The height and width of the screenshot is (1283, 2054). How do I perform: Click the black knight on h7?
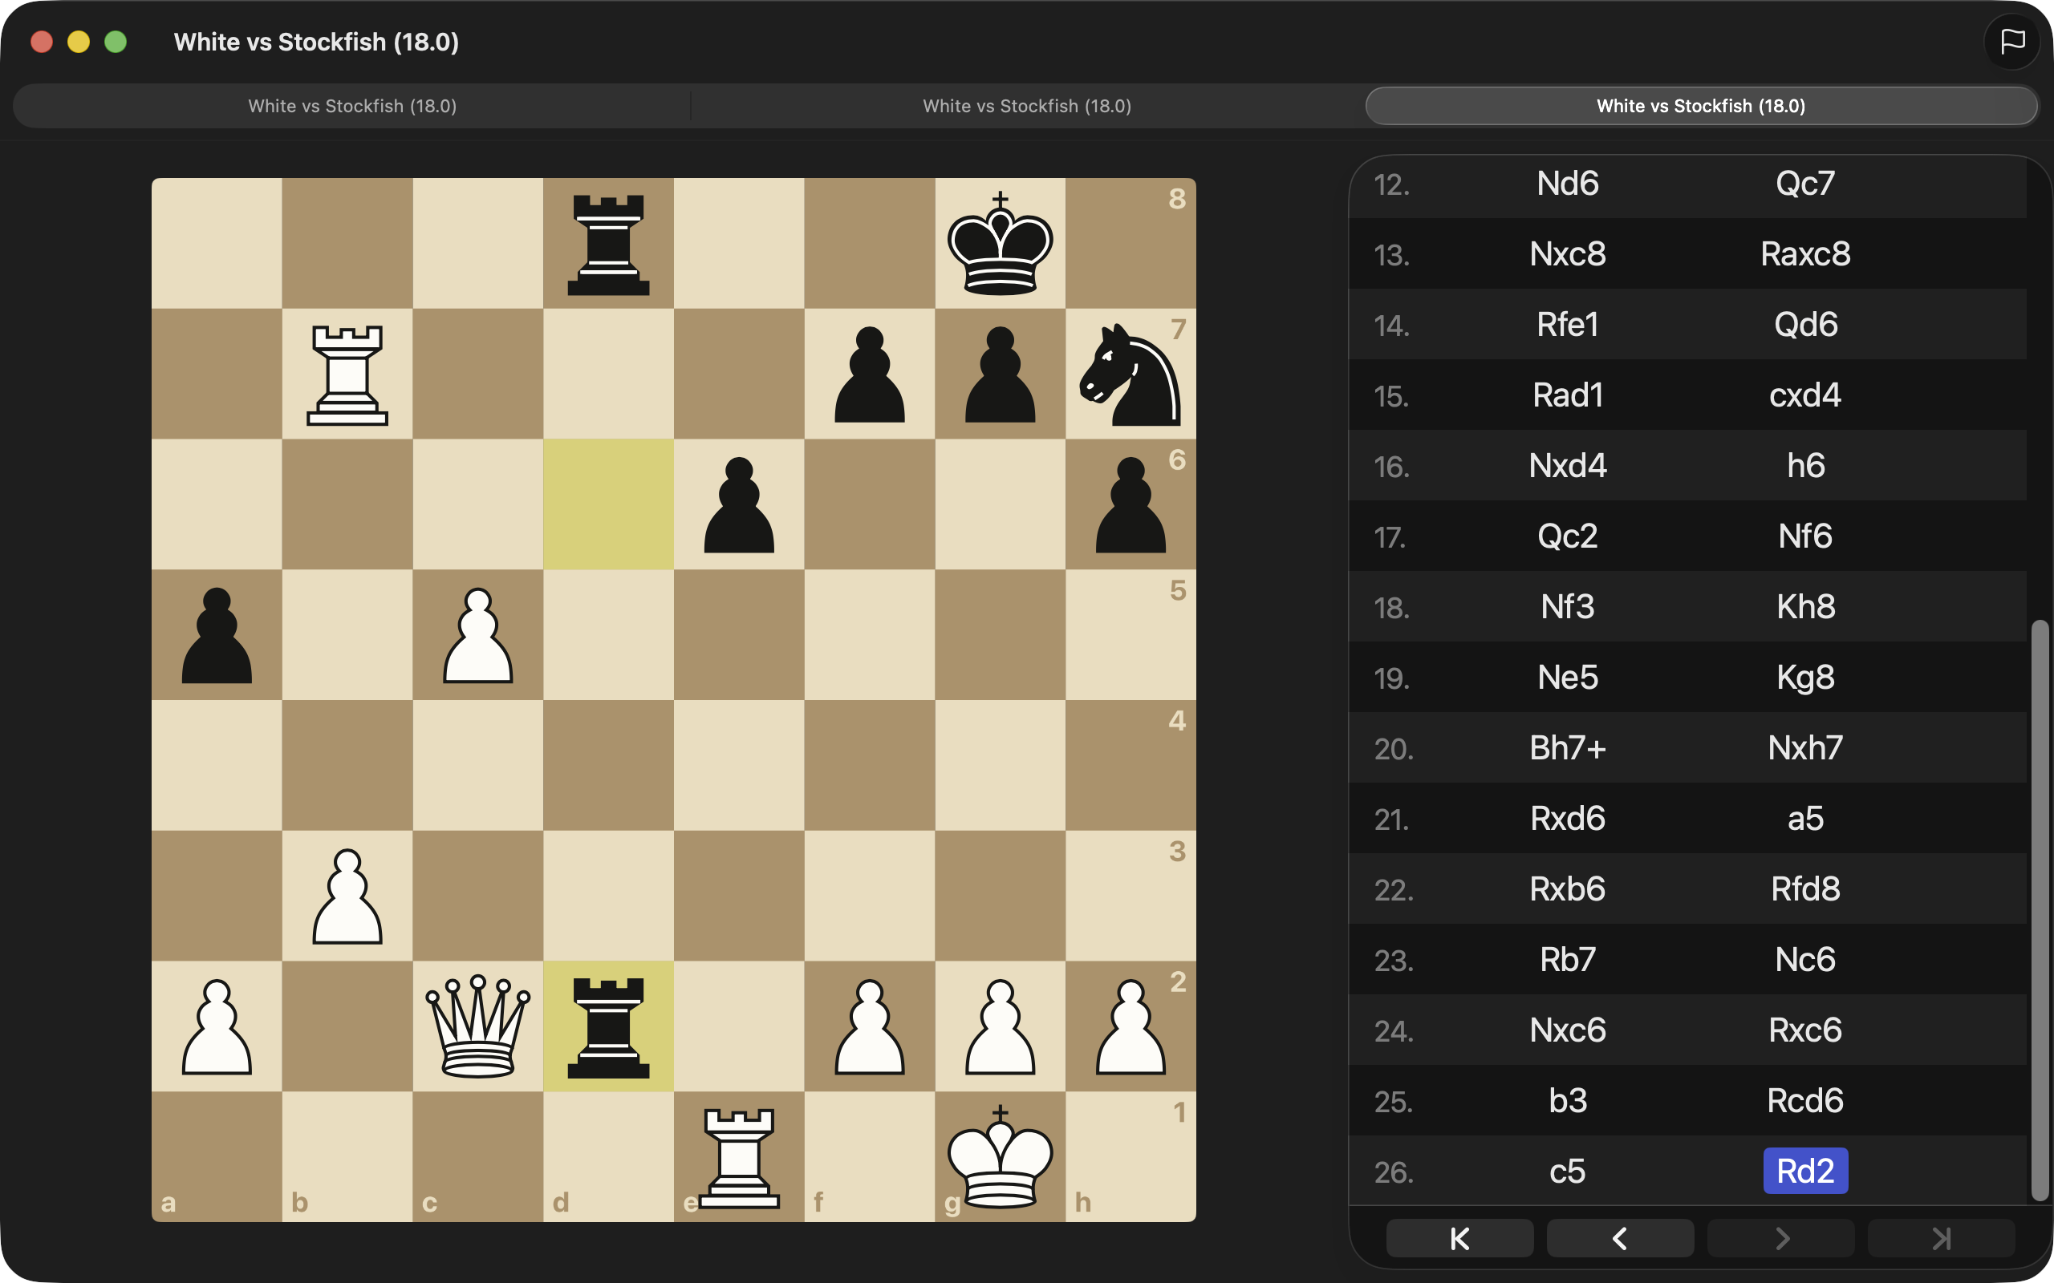[x=1131, y=374]
